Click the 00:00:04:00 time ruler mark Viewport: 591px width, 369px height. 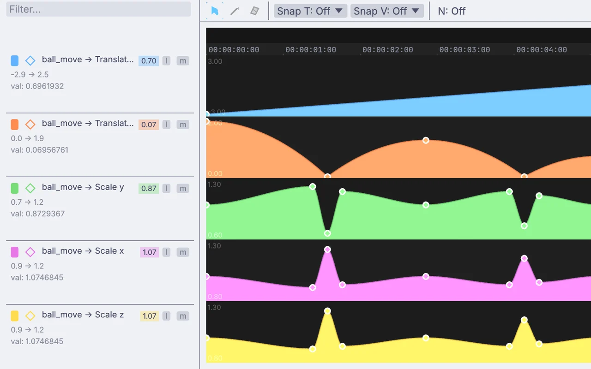click(x=542, y=50)
